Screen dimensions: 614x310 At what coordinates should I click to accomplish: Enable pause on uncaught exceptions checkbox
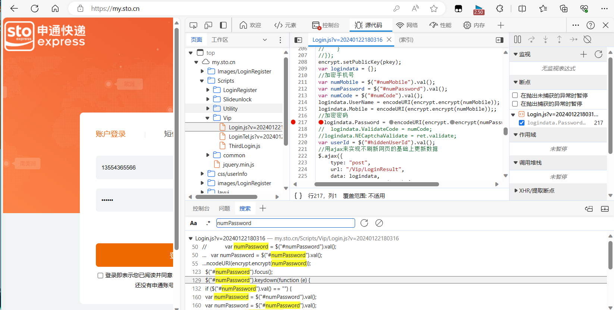click(515, 95)
